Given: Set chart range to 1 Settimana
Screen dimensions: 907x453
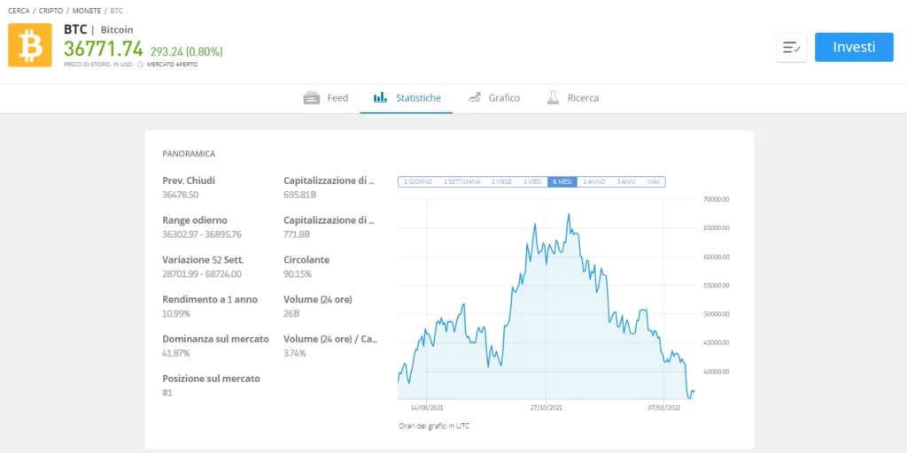Looking at the screenshot, I should [461, 181].
